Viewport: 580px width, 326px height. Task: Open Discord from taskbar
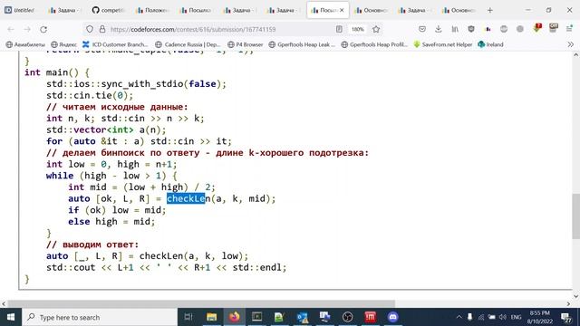point(392,317)
